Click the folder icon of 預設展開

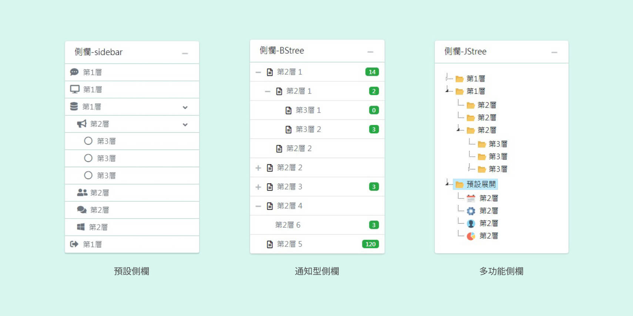click(459, 184)
